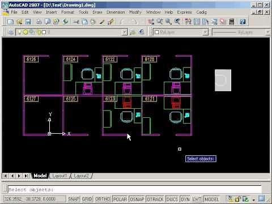The height and width of the screenshot is (204, 272).
Task: Save the drawing with floppy disk icon
Action: (x=28, y=22)
